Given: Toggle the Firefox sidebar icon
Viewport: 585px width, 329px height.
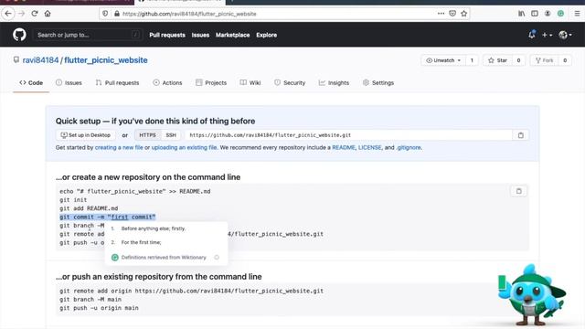Looking at the screenshot, I should [534, 14].
